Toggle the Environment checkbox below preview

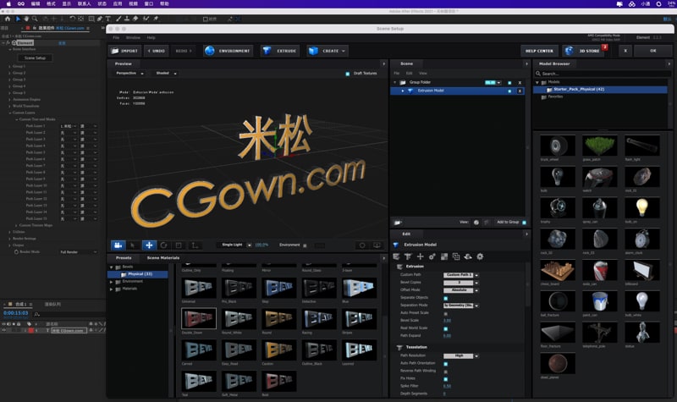coord(305,245)
